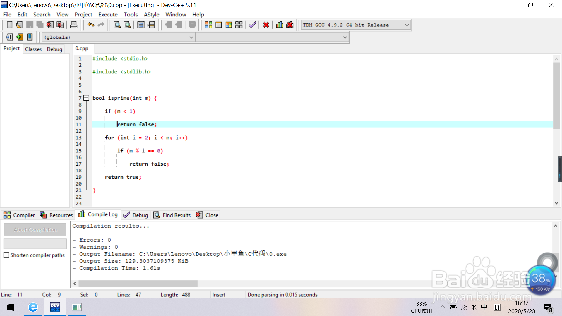This screenshot has width=562, height=316.
Task: Switch to the Classes tab
Action: 33,49
